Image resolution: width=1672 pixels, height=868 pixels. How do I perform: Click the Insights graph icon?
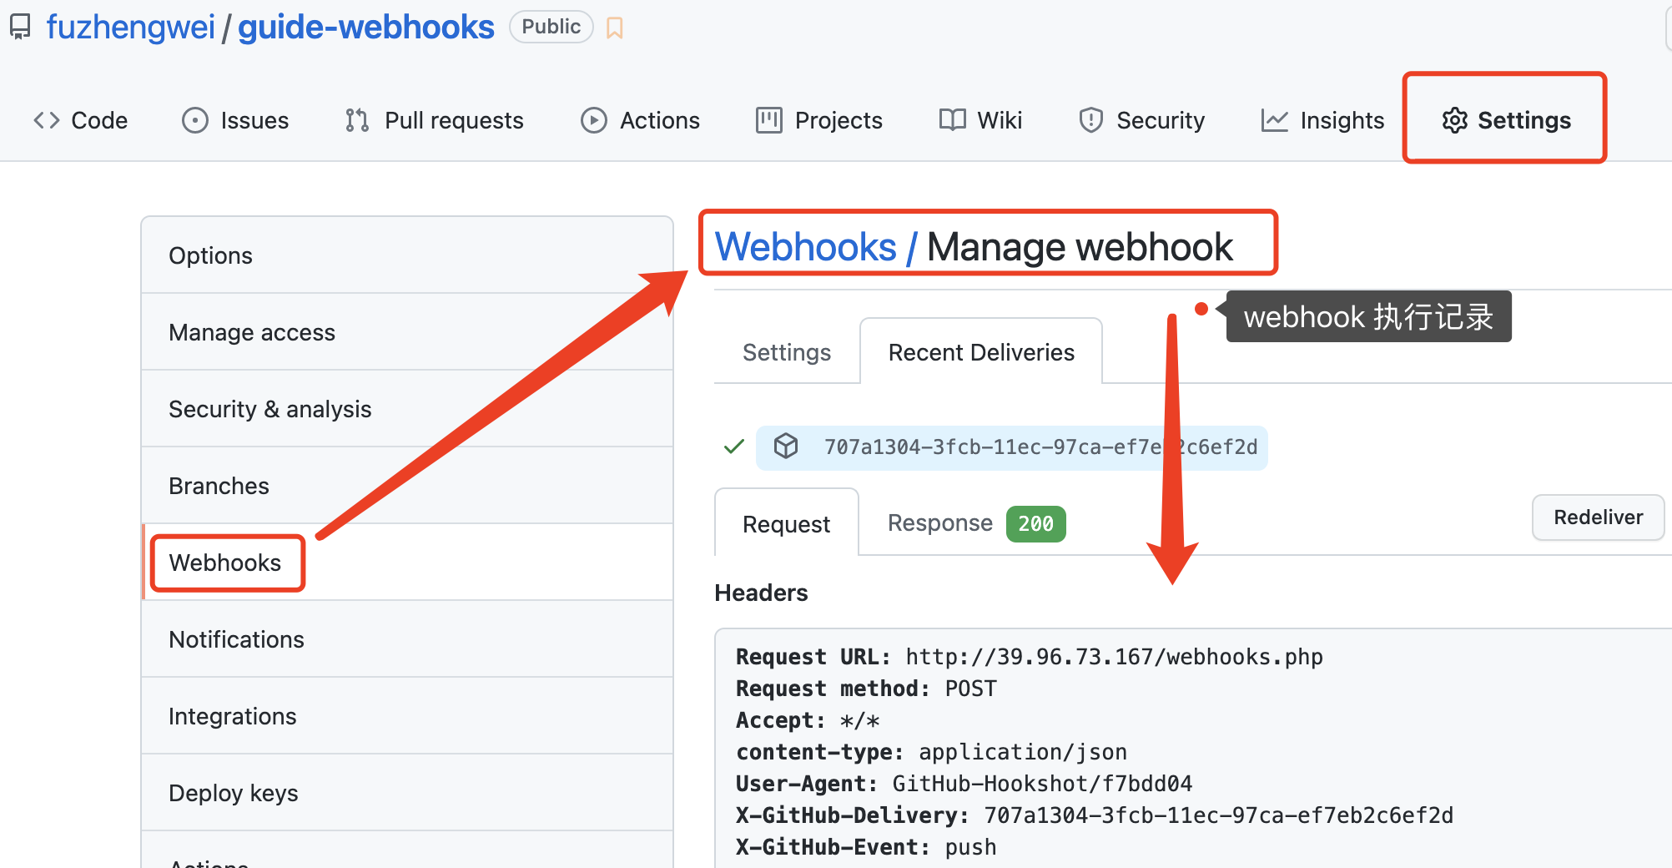coord(1274,120)
